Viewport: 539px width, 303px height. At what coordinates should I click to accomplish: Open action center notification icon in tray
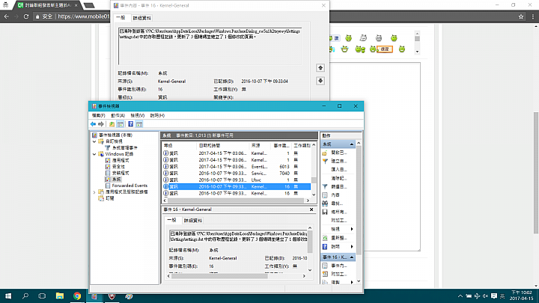tap(494, 296)
